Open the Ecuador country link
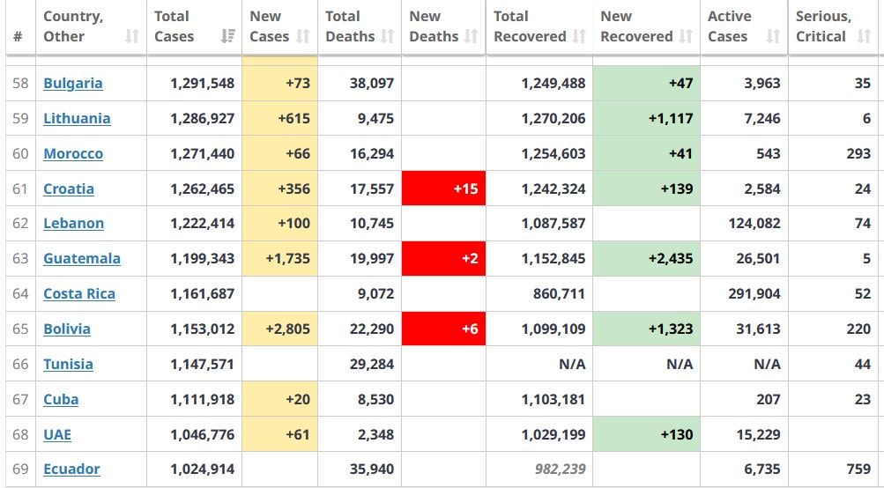 pos(71,469)
